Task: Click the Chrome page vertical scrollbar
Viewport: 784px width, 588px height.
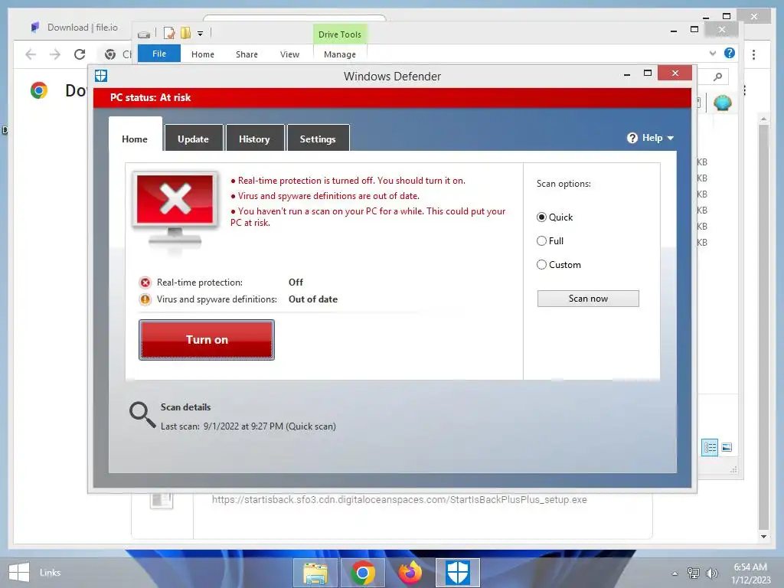Action: 763,328
